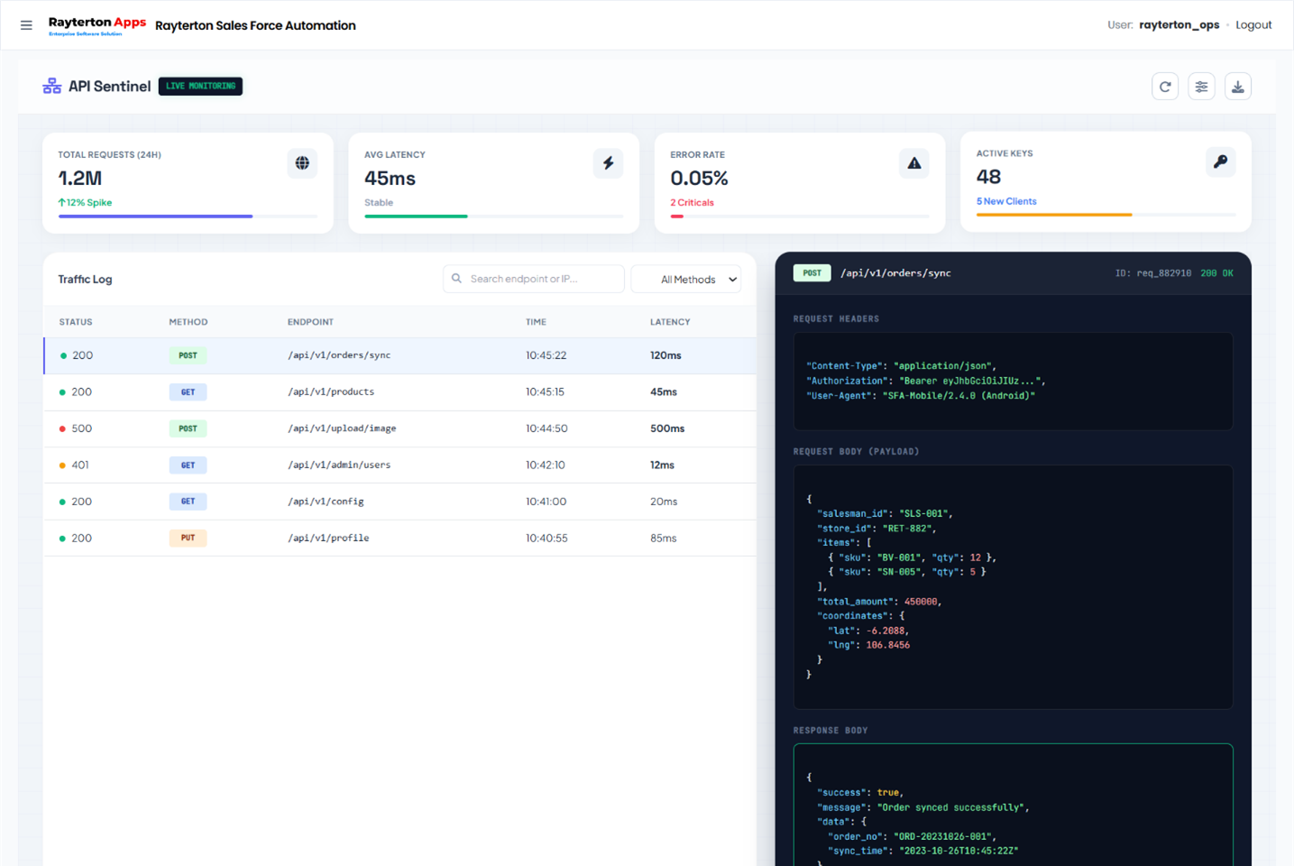Open the filter settings icon next to refresh

[x=1201, y=86]
